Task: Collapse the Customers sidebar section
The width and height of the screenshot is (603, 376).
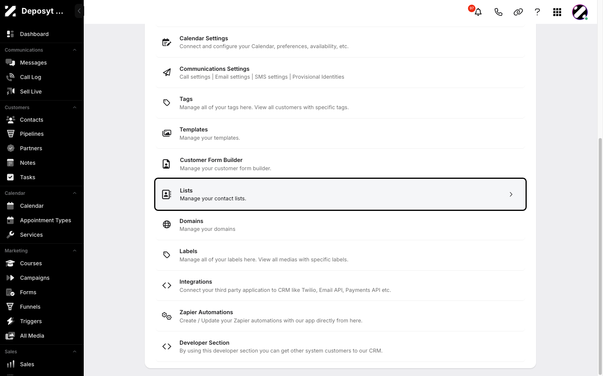Action: (74, 108)
